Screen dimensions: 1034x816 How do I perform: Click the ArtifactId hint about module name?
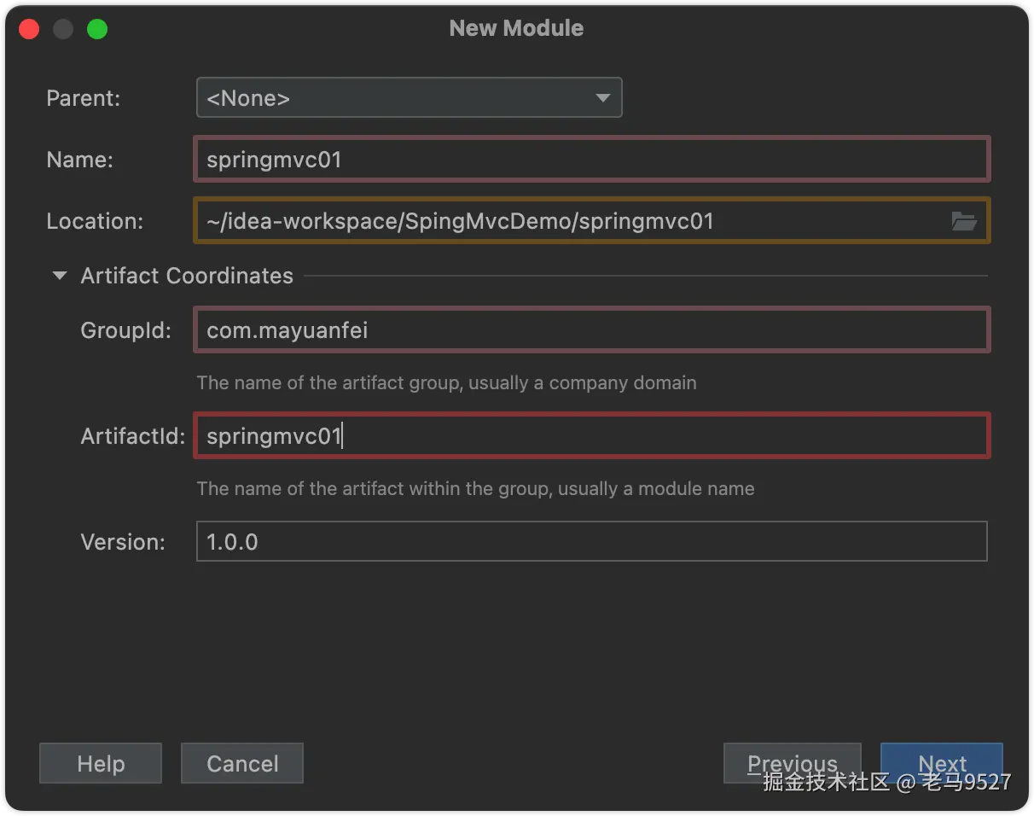[x=475, y=489]
